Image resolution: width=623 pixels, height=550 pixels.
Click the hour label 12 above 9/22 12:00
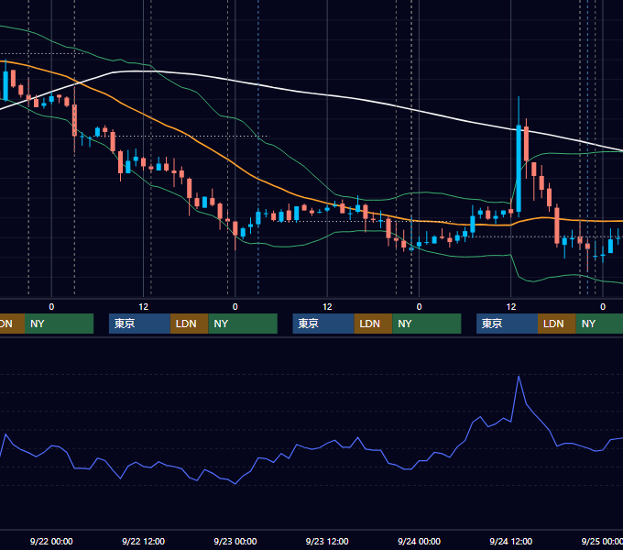point(144,307)
